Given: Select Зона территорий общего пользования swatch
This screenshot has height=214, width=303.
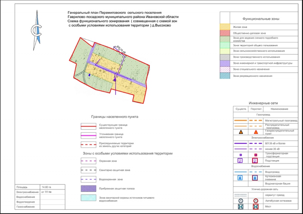Looking at the screenshot, I should pyautogui.click(x=225, y=45).
